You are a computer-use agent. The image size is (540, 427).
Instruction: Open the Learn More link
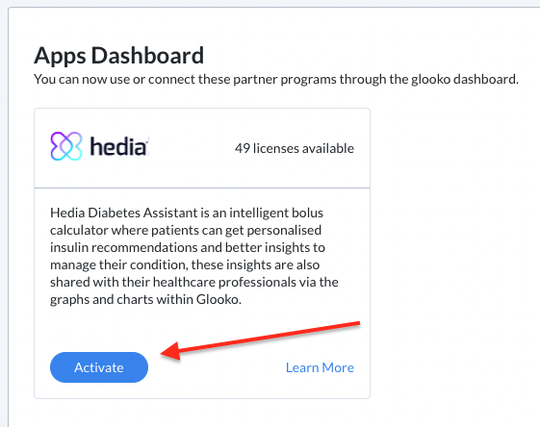click(320, 367)
